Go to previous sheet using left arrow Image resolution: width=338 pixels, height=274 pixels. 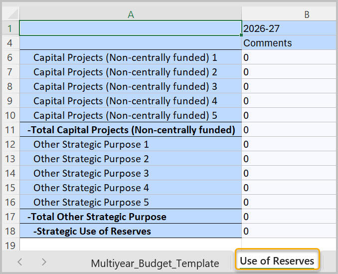(x=20, y=262)
